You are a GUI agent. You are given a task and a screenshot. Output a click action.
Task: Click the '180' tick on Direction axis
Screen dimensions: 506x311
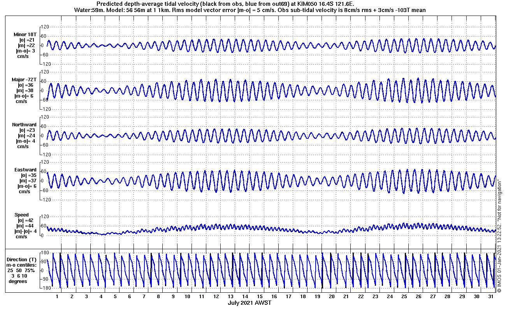pos(44,253)
